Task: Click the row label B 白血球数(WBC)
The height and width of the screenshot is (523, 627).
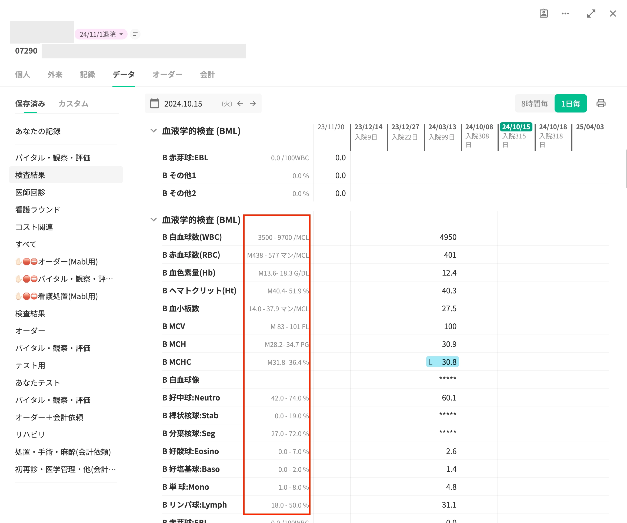Action: coord(192,237)
